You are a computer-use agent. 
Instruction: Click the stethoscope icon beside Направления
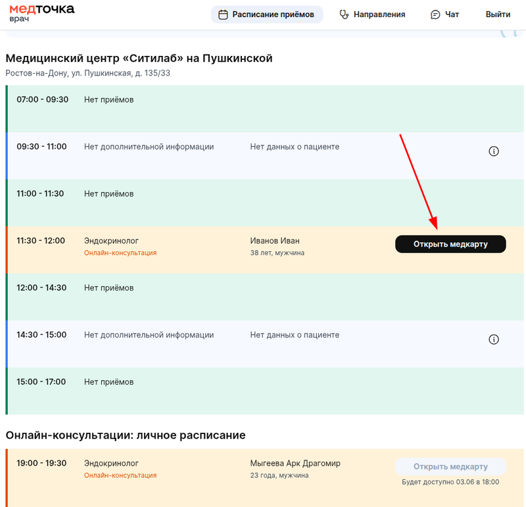point(344,14)
